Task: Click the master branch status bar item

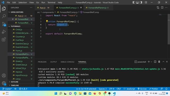Action: [x=7, y=89]
